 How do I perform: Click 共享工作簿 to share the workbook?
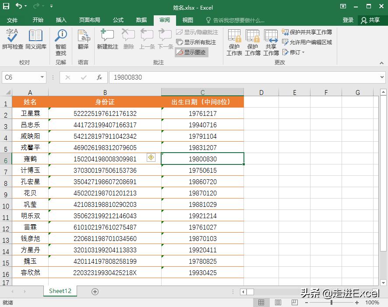point(271,42)
